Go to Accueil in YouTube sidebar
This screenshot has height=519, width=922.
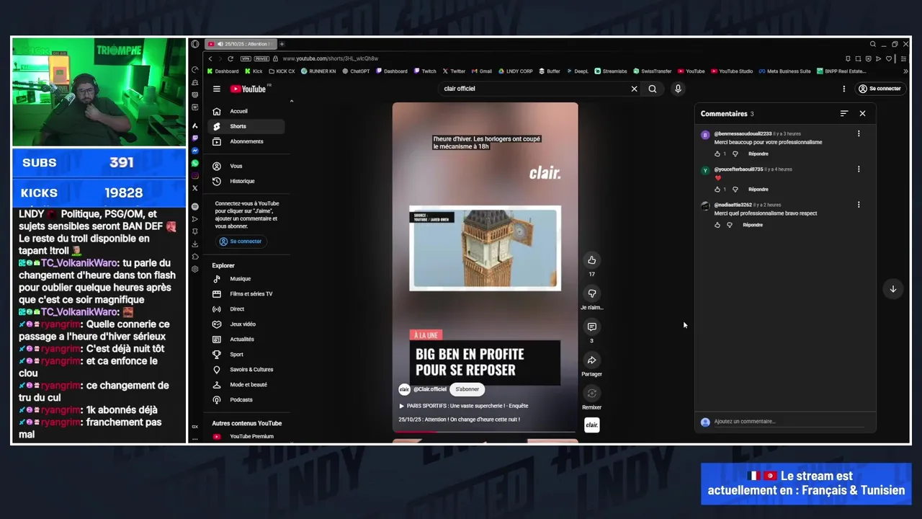[246, 111]
